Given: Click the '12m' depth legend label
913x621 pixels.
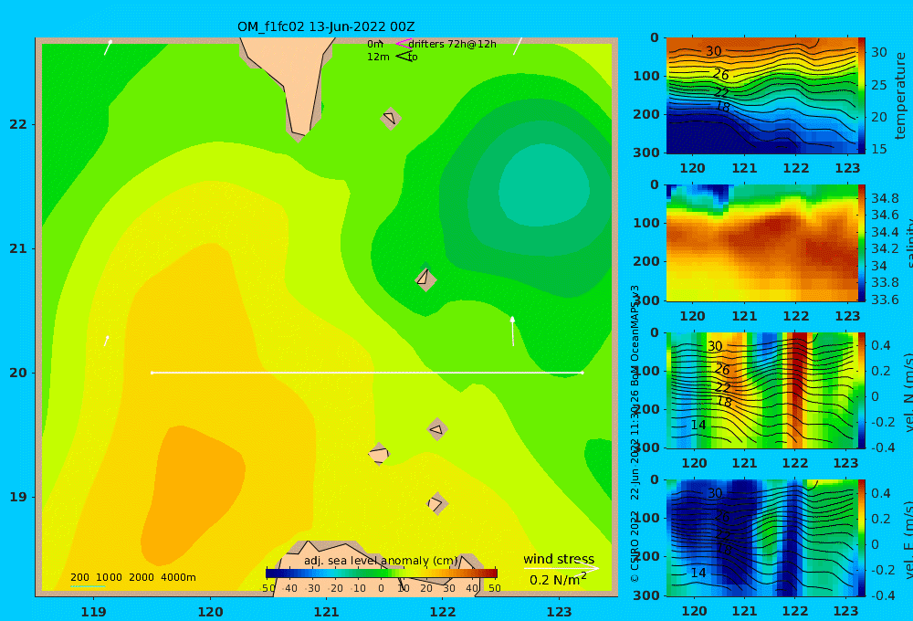Looking at the screenshot, I should [x=378, y=57].
